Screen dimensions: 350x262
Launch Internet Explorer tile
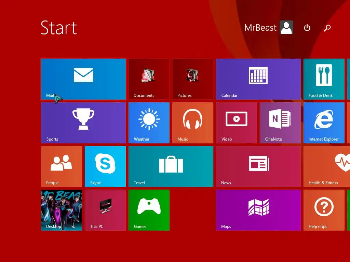point(324,123)
